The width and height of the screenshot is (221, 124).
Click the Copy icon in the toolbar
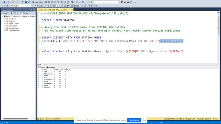click(x=65, y=2)
